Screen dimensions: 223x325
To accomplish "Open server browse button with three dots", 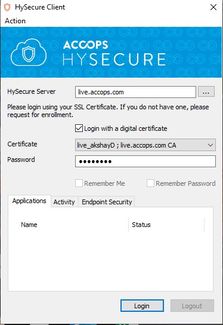I will point(206,92).
